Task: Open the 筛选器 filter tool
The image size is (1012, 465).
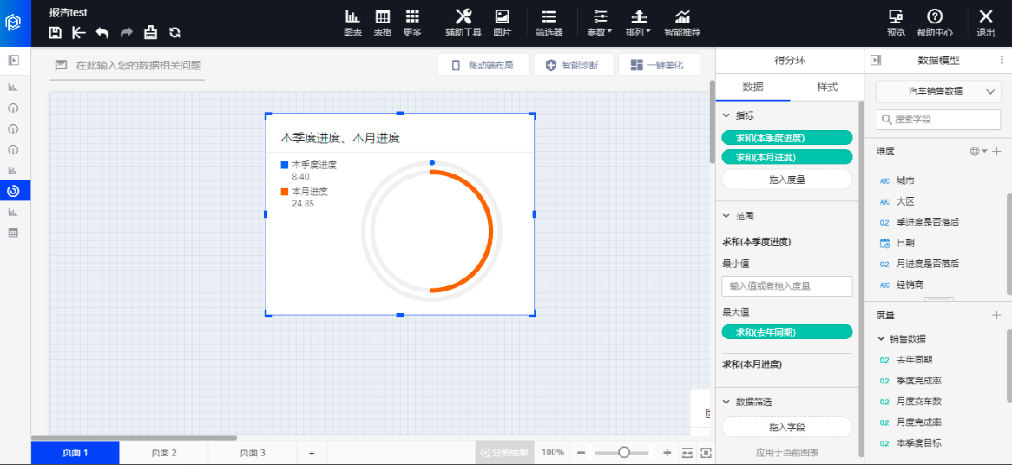Action: pyautogui.click(x=549, y=23)
